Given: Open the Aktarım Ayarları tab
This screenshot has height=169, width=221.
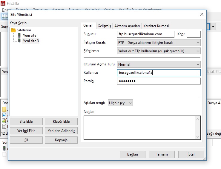Looking at the screenshot, I should click(x=127, y=26).
